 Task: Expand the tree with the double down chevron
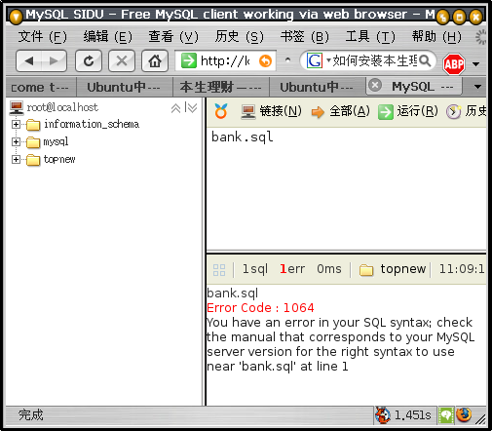pos(191,107)
